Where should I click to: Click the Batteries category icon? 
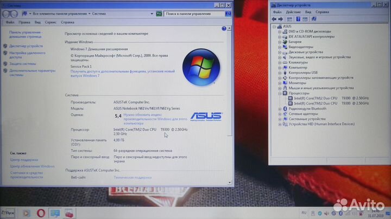click(x=285, y=42)
